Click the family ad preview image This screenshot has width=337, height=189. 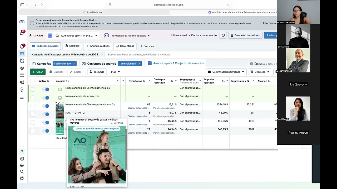97,155
